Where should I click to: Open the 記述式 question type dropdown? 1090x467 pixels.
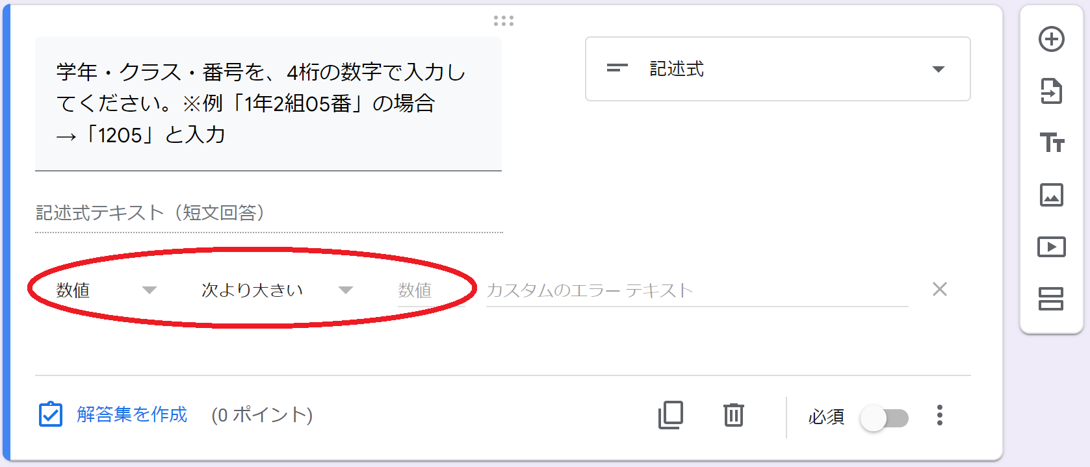pos(777,69)
